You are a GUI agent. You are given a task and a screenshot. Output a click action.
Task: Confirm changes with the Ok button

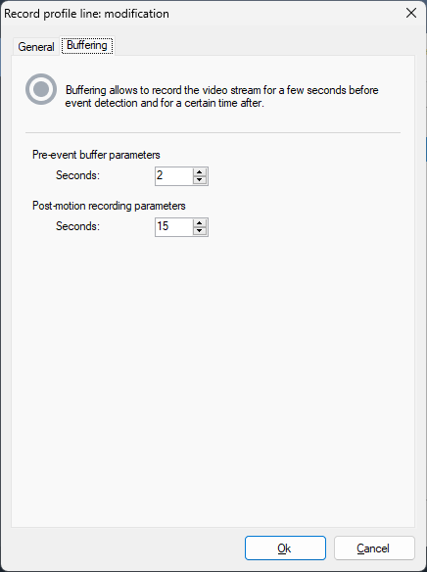point(285,548)
